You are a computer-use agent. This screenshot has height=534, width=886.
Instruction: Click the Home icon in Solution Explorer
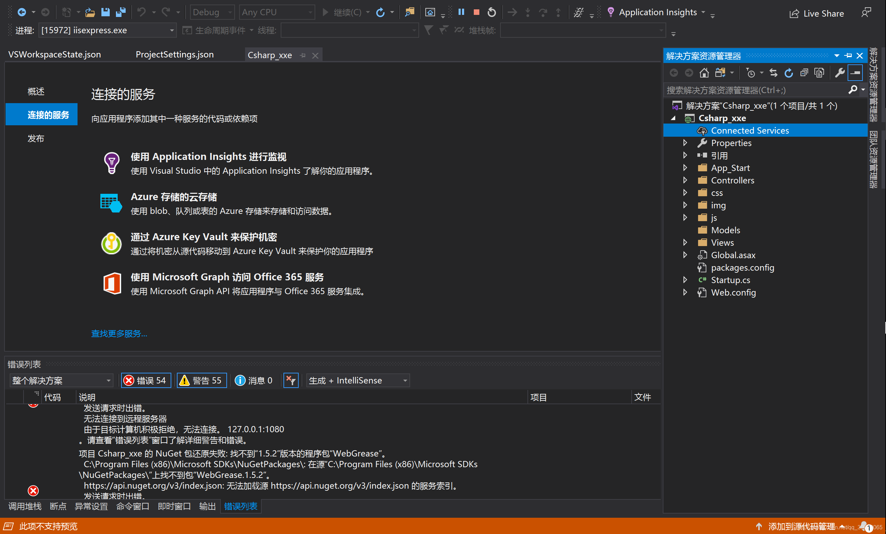click(704, 73)
